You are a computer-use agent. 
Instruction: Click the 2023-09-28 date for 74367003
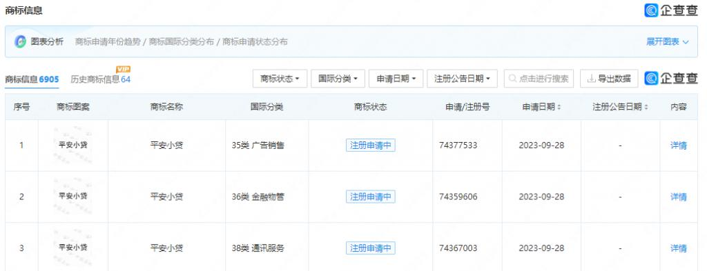tap(541, 248)
